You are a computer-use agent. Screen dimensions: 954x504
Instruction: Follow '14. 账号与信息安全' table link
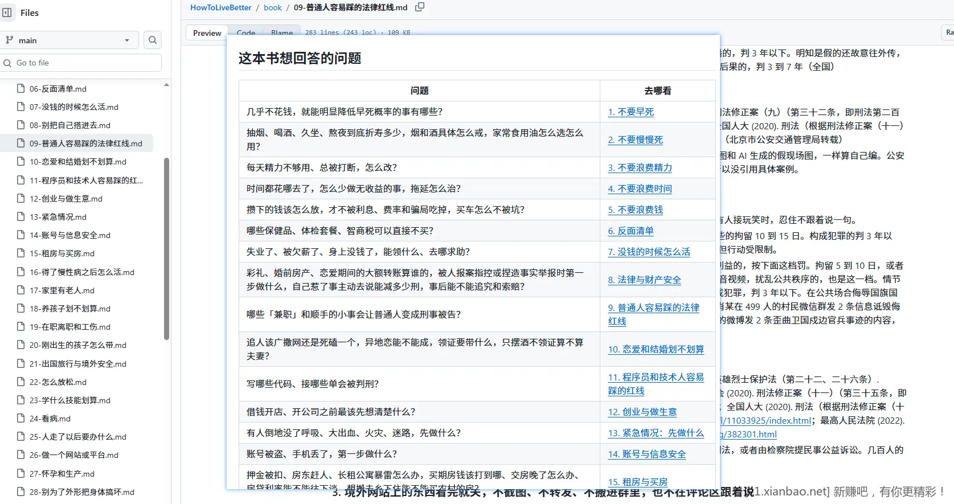coord(646,454)
